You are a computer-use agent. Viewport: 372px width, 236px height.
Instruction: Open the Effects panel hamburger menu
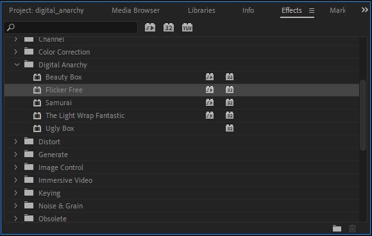point(312,10)
